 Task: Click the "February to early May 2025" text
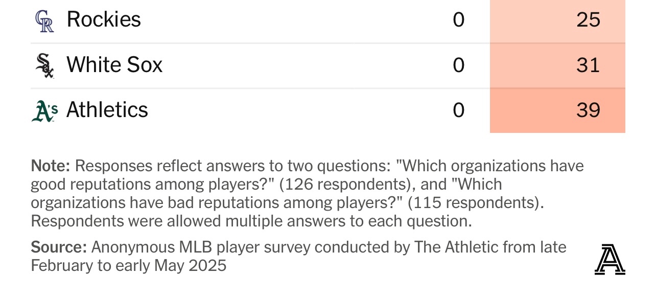[x=128, y=266]
